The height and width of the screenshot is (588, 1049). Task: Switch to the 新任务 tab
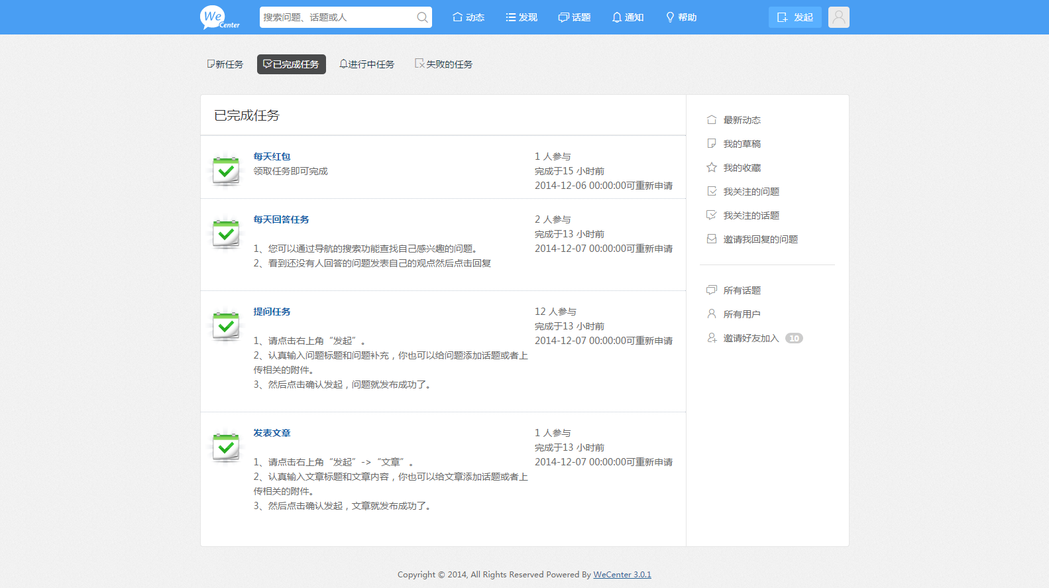225,64
